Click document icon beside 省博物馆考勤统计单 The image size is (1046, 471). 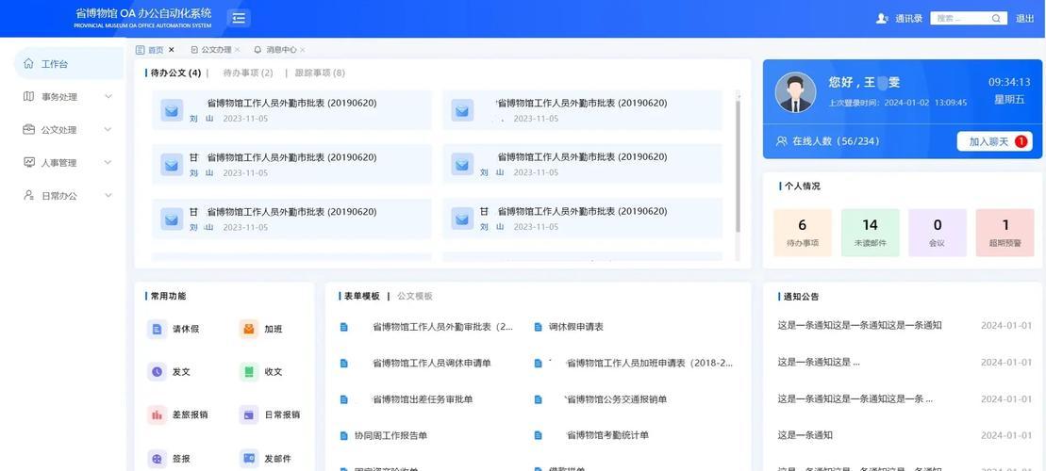click(539, 436)
